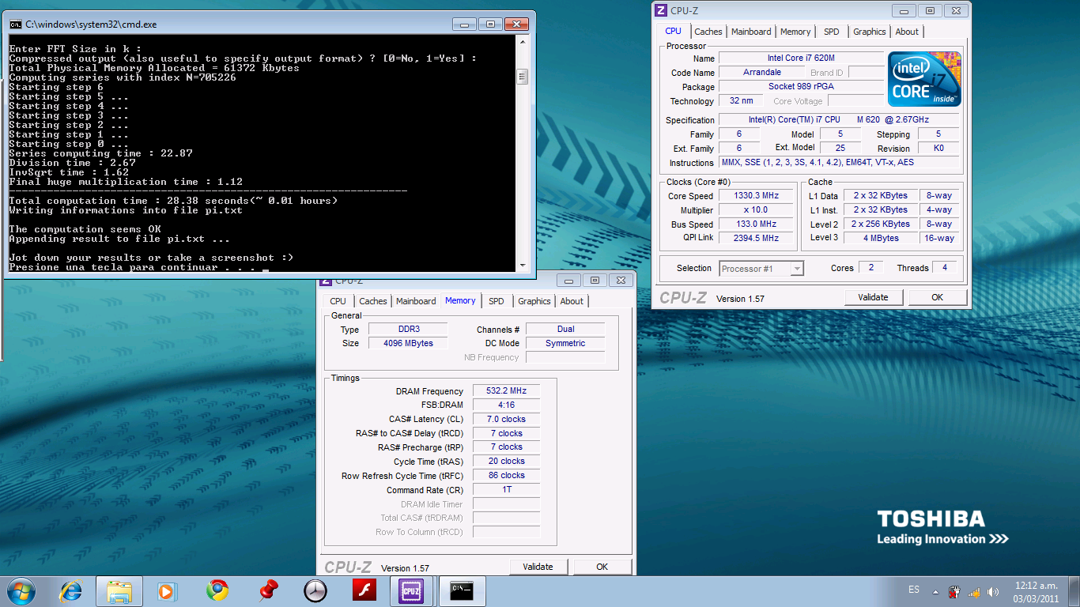1080x607 pixels.
Task: Click OK in the Memory window
Action: [x=602, y=567]
